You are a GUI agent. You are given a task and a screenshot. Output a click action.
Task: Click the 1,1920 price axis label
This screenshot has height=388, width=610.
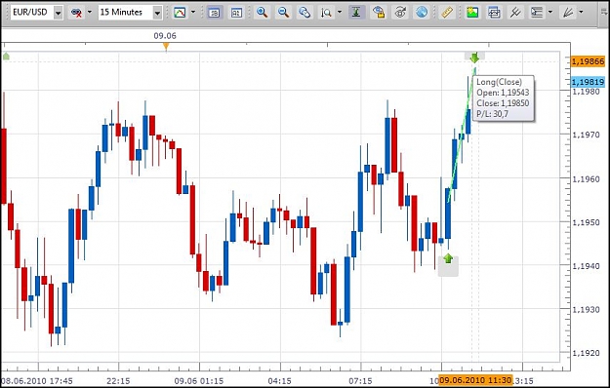586,353
